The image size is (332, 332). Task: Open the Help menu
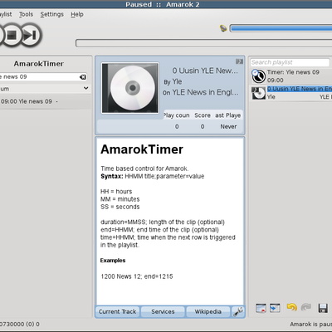pos(77,14)
